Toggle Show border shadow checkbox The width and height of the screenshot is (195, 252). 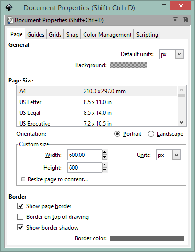pyautogui.click(x=21, y=228)
